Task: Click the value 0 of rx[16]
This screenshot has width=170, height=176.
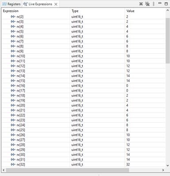Action: [x=127, y=86]
